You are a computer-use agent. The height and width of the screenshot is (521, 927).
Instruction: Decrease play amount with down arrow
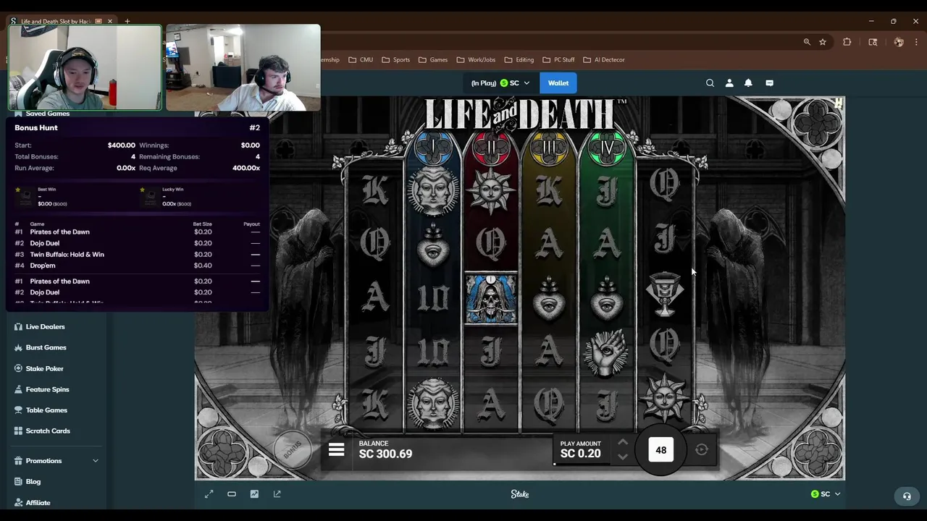point(623,457)
